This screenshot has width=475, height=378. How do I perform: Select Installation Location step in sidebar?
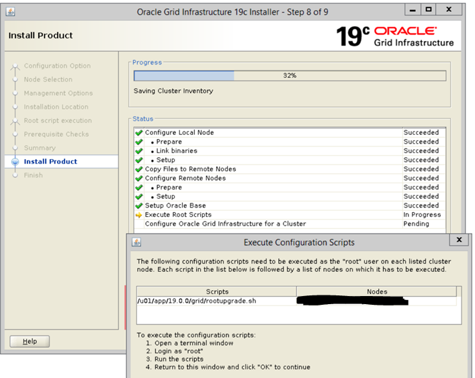click(x=56, y=107)
